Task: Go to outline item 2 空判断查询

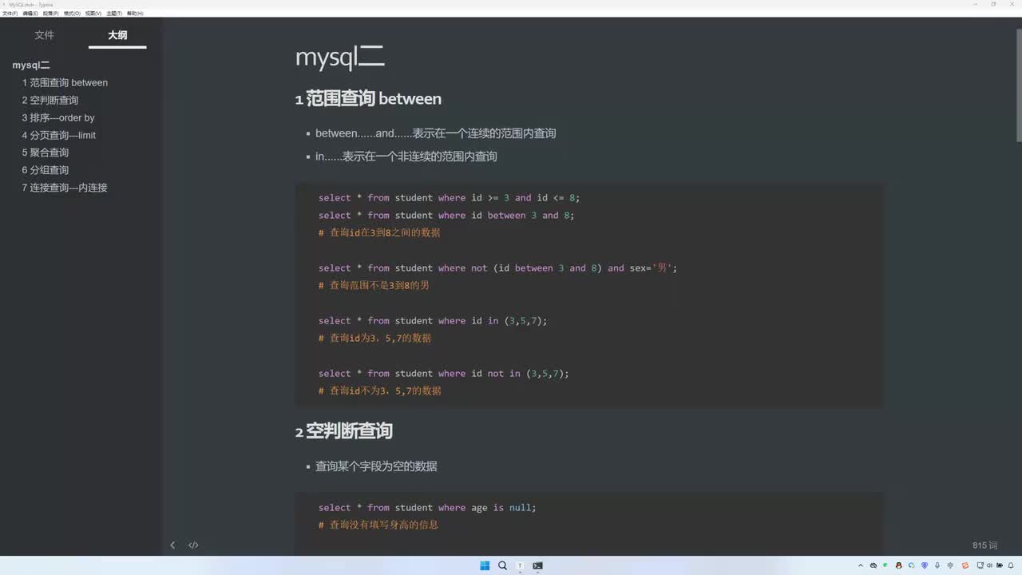Action: [x=50, y=101]
